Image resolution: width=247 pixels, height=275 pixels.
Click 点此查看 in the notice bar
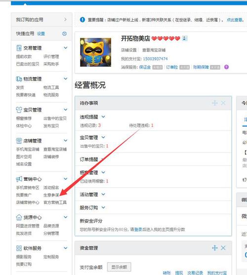234,20
